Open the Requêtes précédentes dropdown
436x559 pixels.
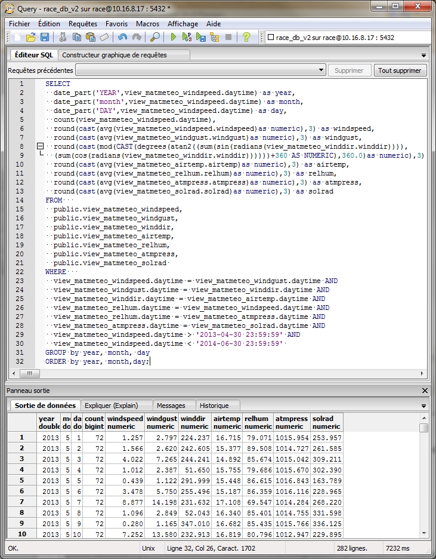321,70
